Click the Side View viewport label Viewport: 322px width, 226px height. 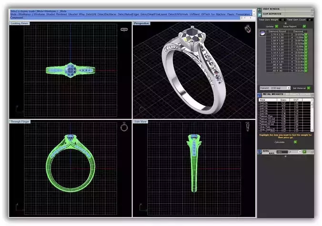(x=140, y=122)
